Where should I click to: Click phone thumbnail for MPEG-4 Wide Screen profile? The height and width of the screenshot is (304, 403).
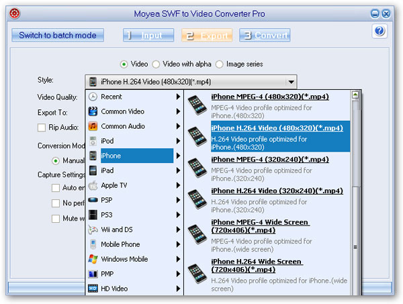[197, 234]
